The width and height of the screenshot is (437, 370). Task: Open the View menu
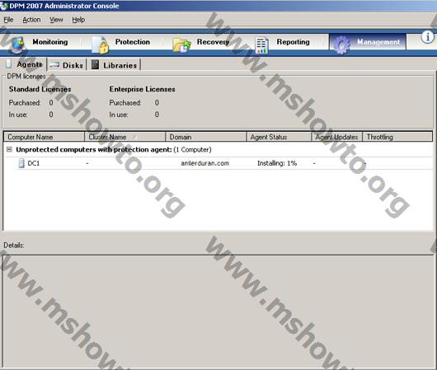tap(56, 20)
